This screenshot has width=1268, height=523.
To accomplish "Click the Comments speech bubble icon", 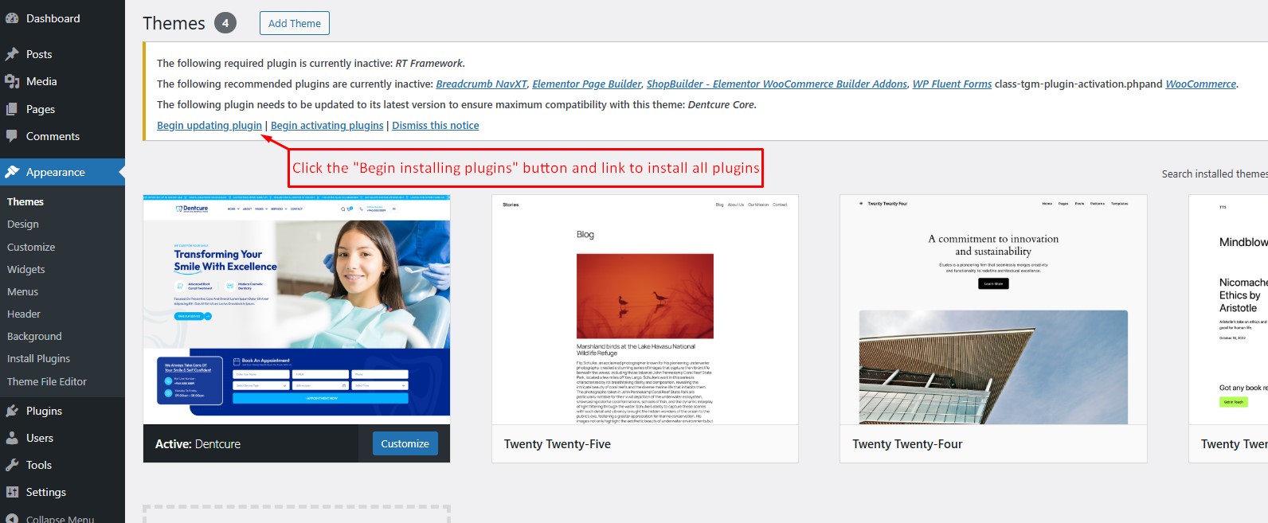I will (12, 136).
